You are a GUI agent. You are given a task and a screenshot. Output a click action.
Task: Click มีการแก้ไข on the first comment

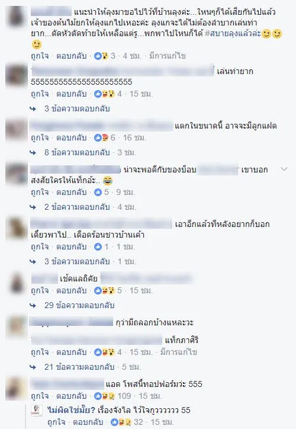tap(168, 56)
